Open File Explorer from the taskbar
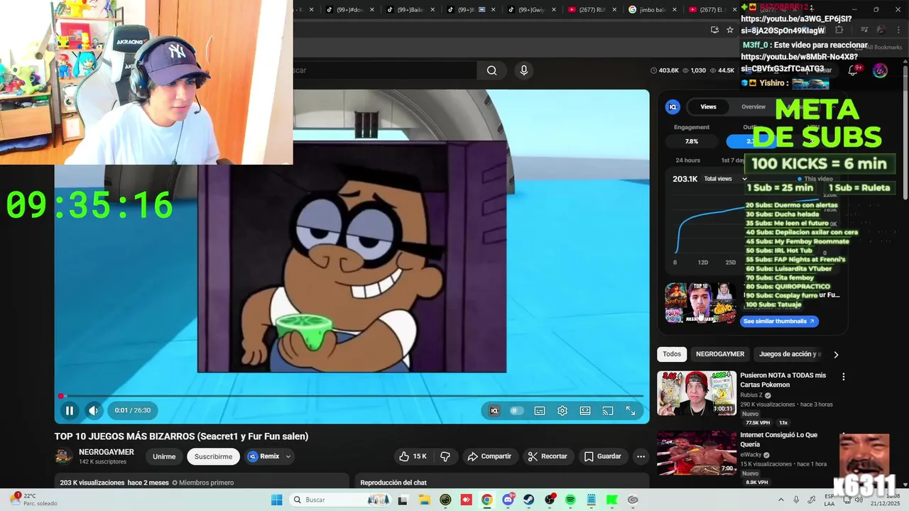This screenshot has width=909, height=511. click(x=425, y=500)
